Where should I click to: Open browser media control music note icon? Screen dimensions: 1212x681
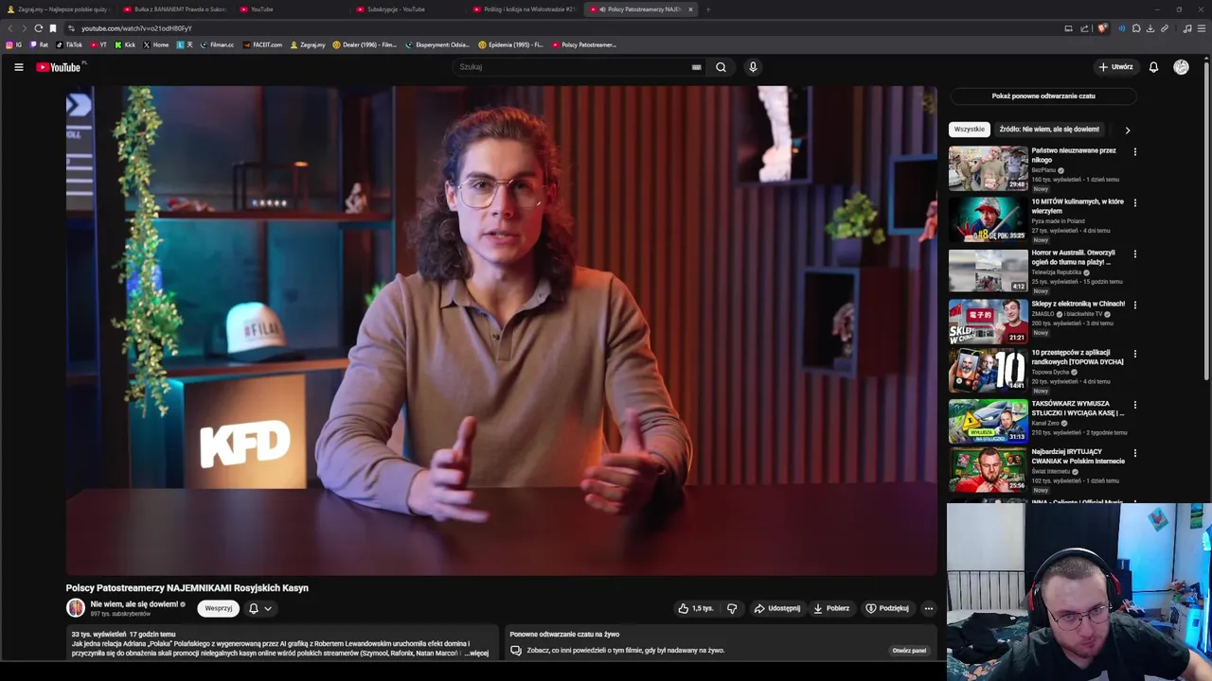(x=1187, y=28)
